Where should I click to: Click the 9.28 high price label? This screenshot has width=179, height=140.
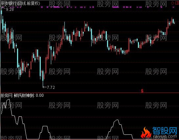pos(10,10)
